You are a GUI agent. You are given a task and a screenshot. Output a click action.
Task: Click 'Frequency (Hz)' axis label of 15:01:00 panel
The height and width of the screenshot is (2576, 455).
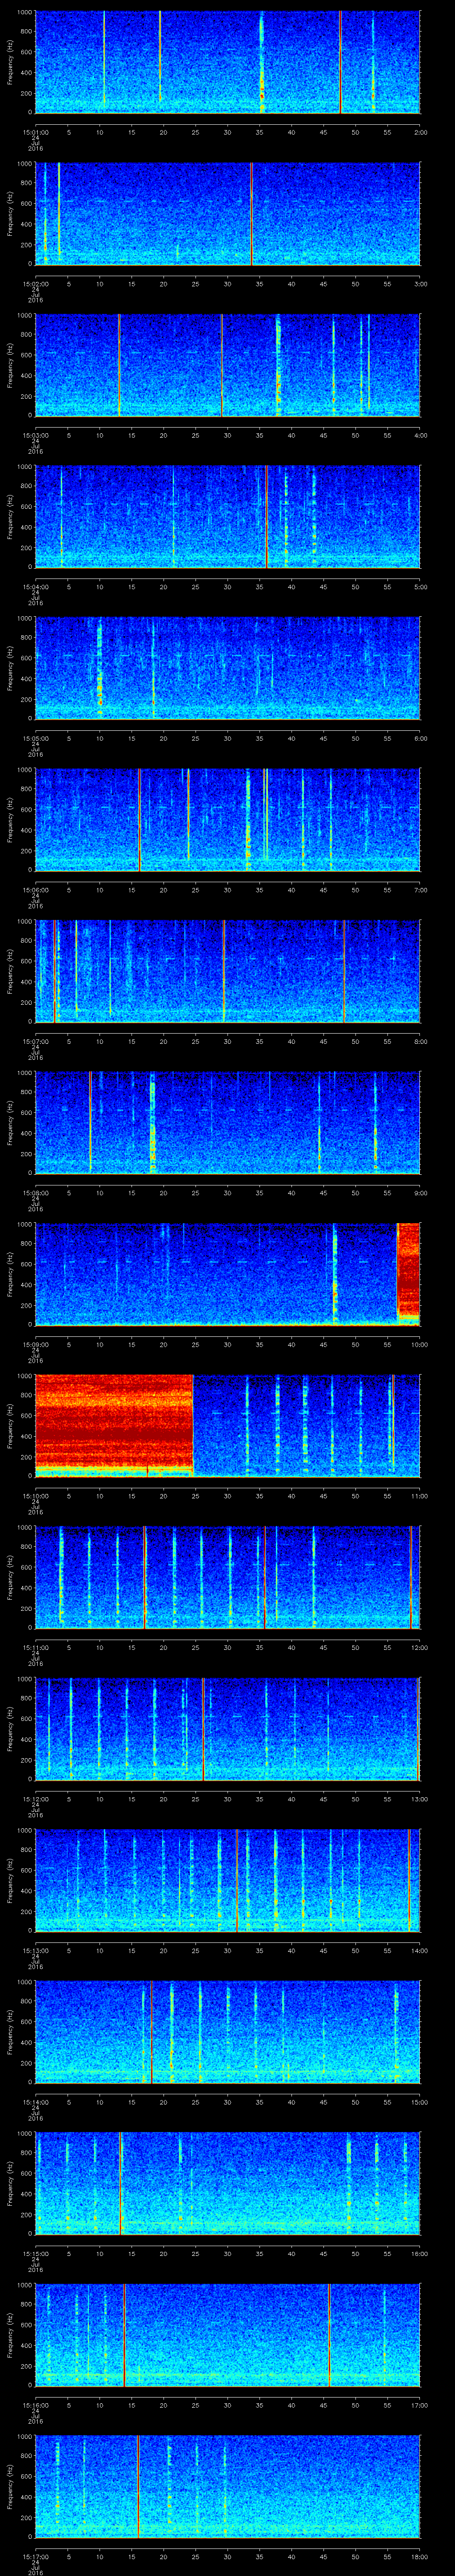[x=10, y=62]
